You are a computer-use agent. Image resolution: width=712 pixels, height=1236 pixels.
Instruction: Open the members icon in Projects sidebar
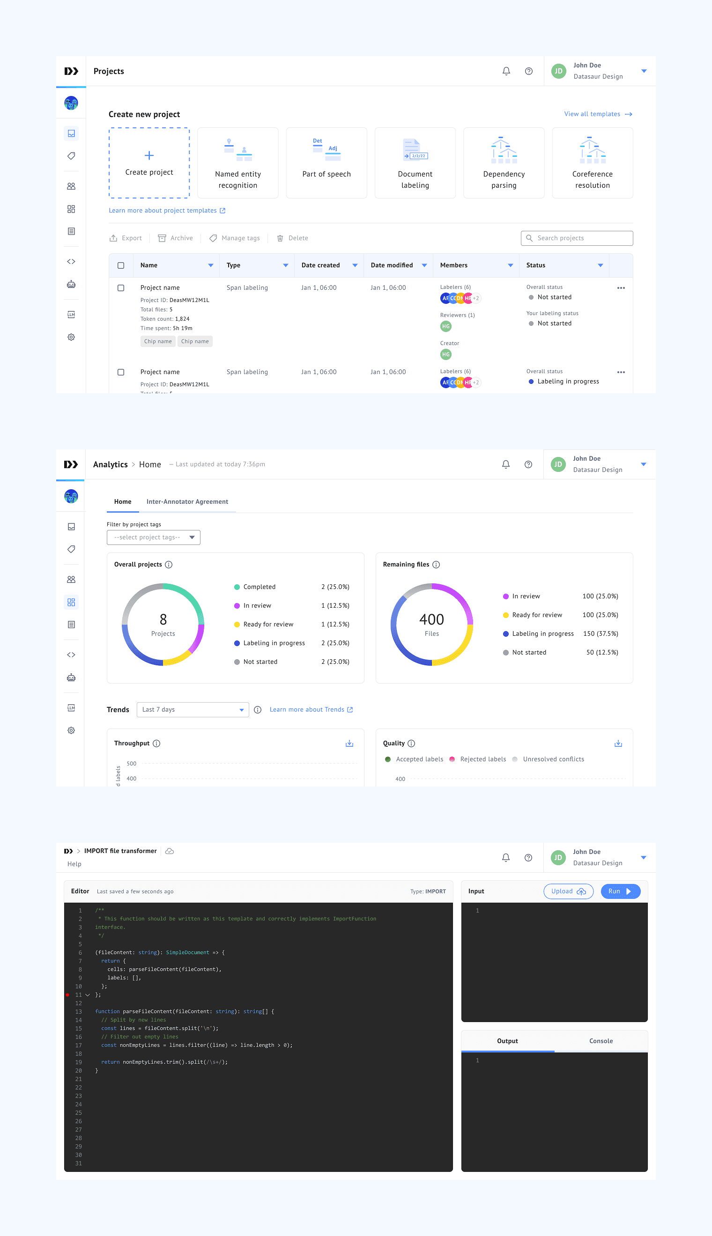point(71,186)
